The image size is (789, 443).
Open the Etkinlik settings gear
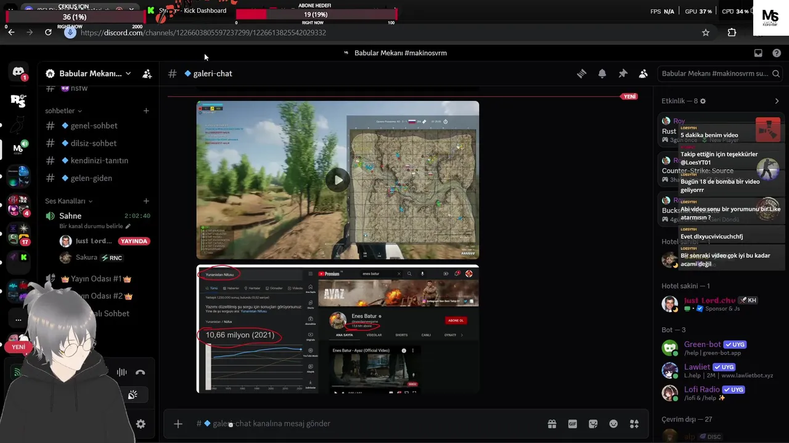pyautogui.click(x=703, y=101)
